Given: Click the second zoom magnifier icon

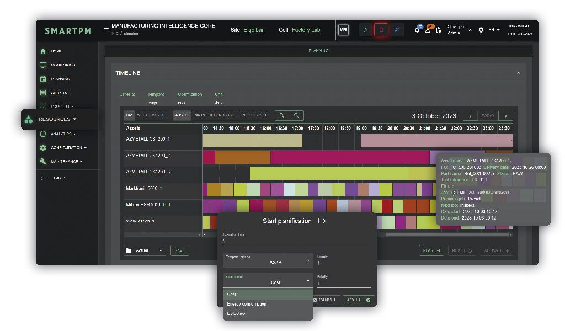Looking at the screenshot, I should click(x=296, y=115).
